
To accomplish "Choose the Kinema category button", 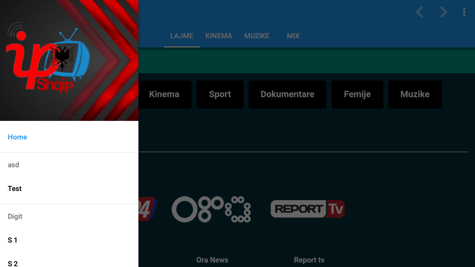I will (x=165, y=95).
